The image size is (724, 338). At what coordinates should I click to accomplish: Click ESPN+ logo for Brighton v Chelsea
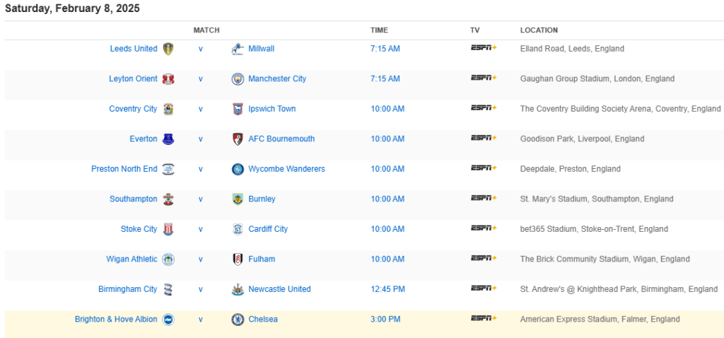pyautogui.click(x=484, y=319)
